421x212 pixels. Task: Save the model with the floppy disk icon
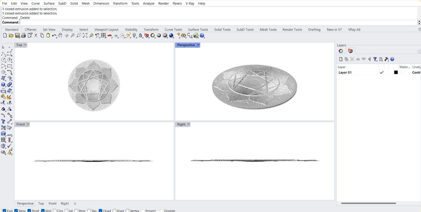point(17,36)
